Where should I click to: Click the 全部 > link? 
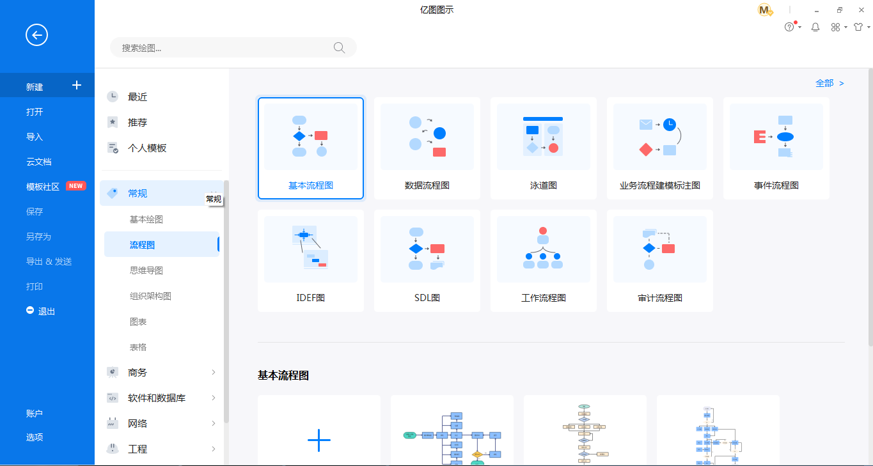pos(830,83)
